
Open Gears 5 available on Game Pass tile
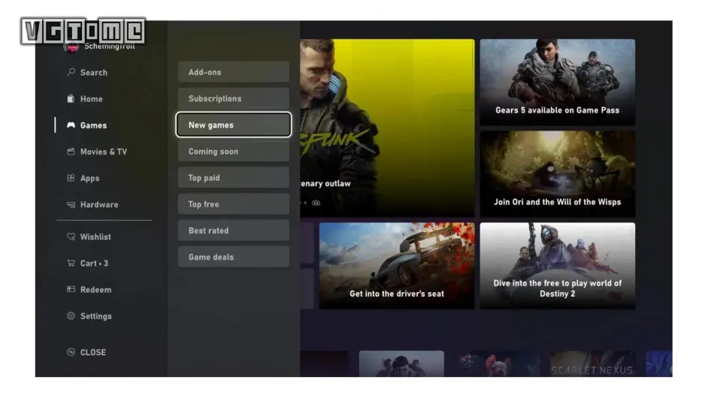pos(557,82)
